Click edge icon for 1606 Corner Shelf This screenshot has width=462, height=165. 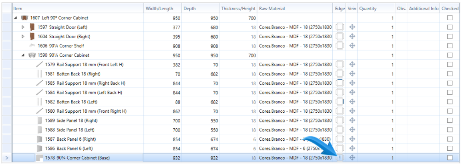pyautogui.click(x=340, y=46)
